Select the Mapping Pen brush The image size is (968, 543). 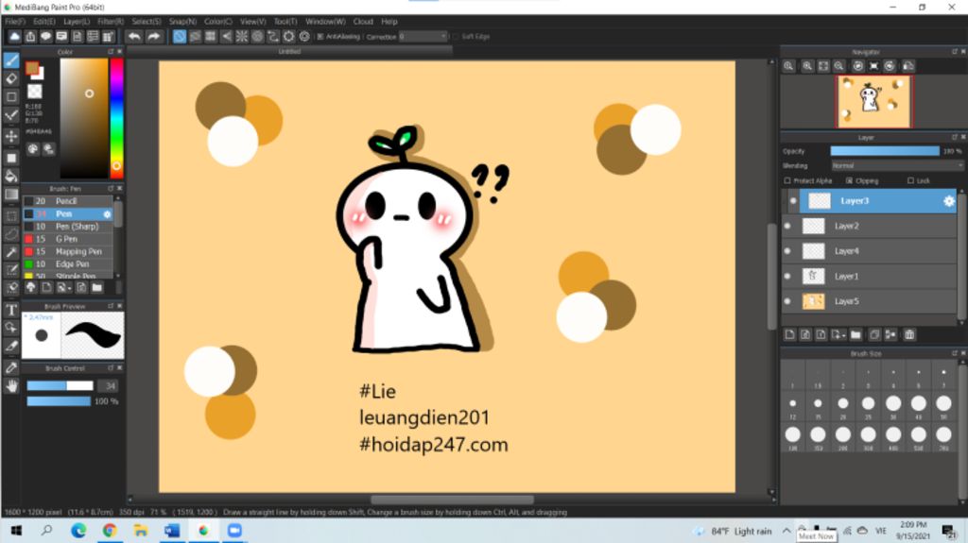tap(68, 251)
